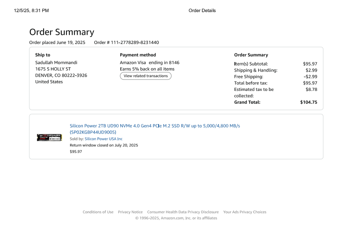Click the Grand Total amount $104.75
The height and width of the screenshot is (227, 350).
(x=308, y=103)
